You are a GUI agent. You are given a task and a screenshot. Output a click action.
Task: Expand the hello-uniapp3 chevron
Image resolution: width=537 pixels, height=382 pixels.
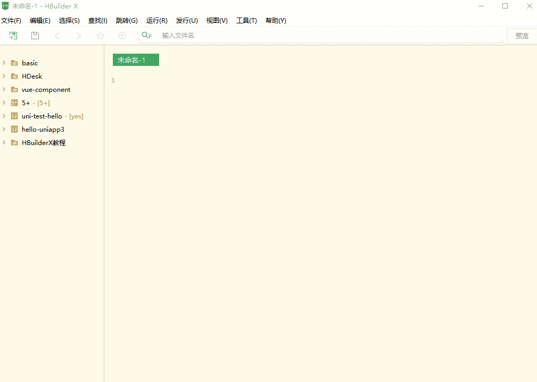tap(4, 129)
